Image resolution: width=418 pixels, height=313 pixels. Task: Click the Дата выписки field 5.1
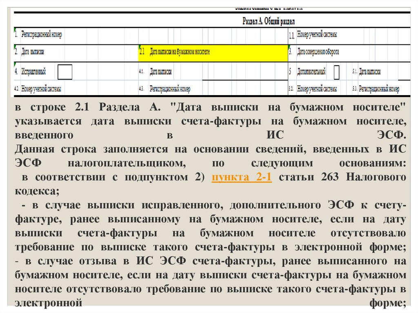[367, 72]
